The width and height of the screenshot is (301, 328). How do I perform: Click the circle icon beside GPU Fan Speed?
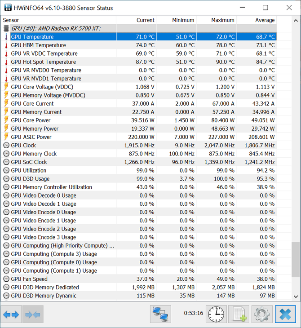click(x=6, y=279)
